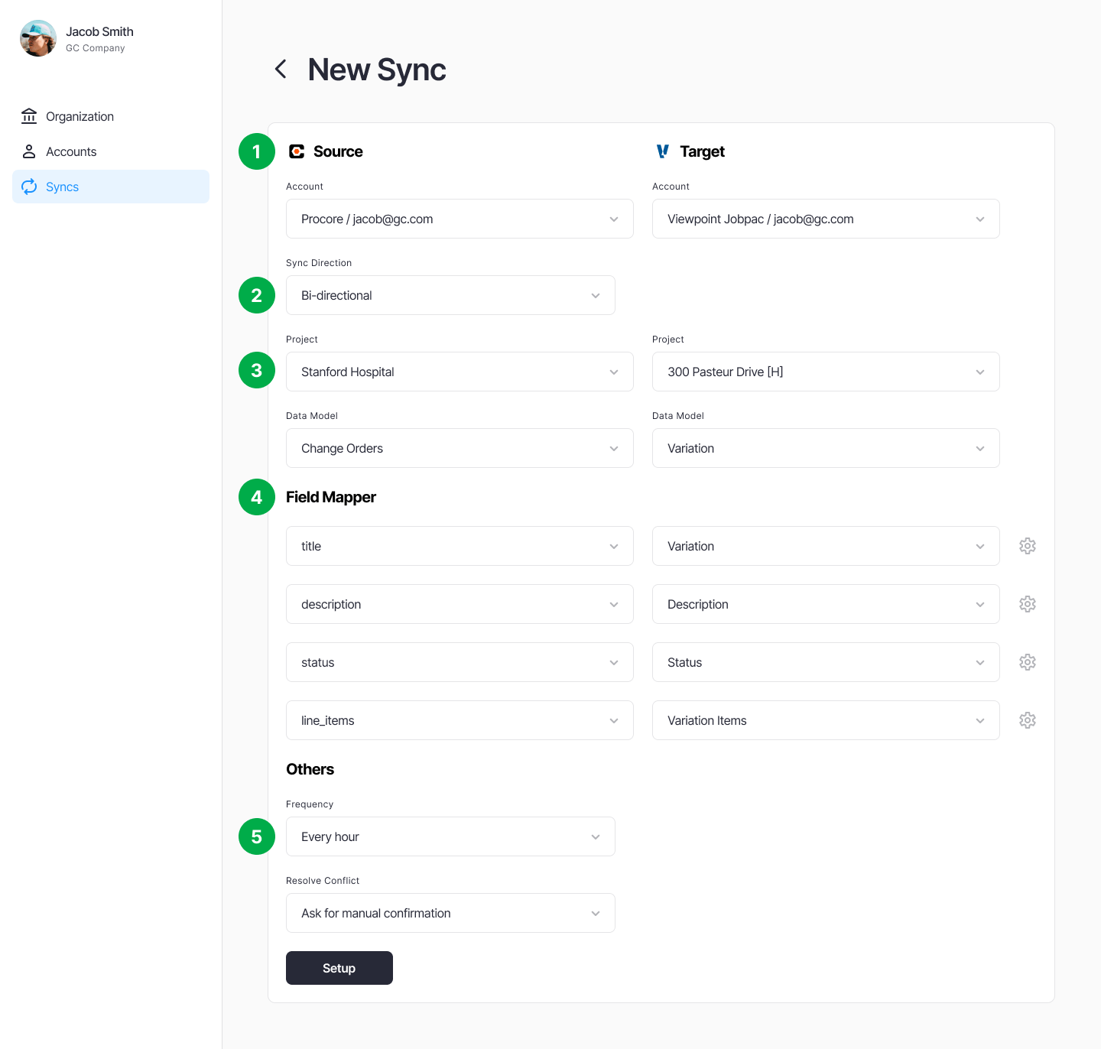Open the Change Orders data model dropdown

point(460,448)
